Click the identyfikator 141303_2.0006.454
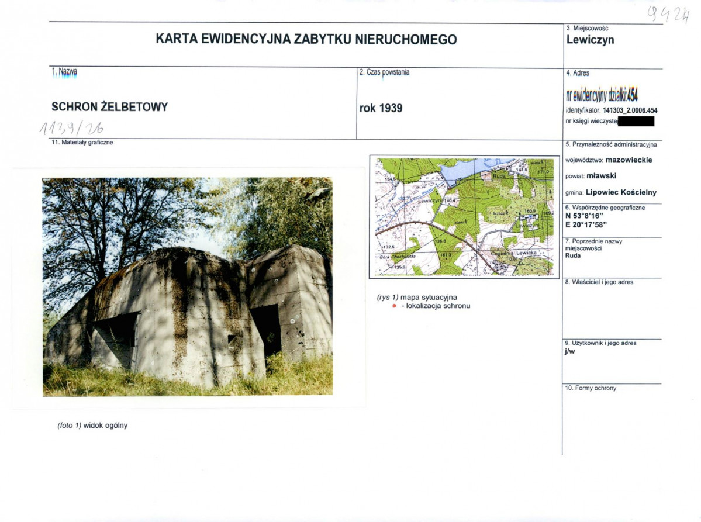701x522 pixels. tap(611, 110)
